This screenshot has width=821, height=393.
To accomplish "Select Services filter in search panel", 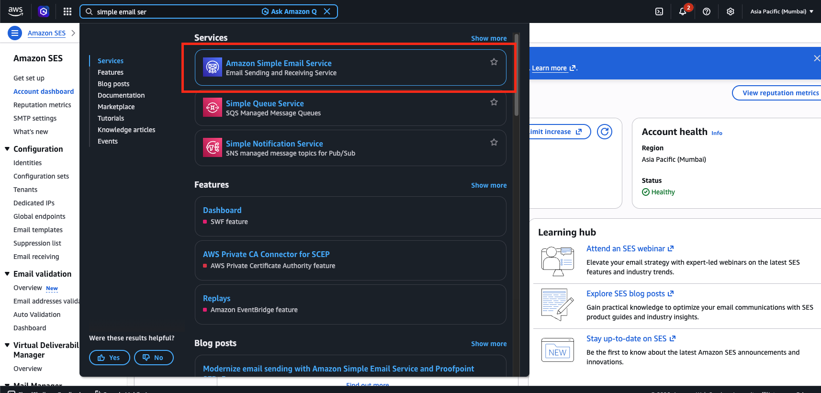I will coord(111,61).
